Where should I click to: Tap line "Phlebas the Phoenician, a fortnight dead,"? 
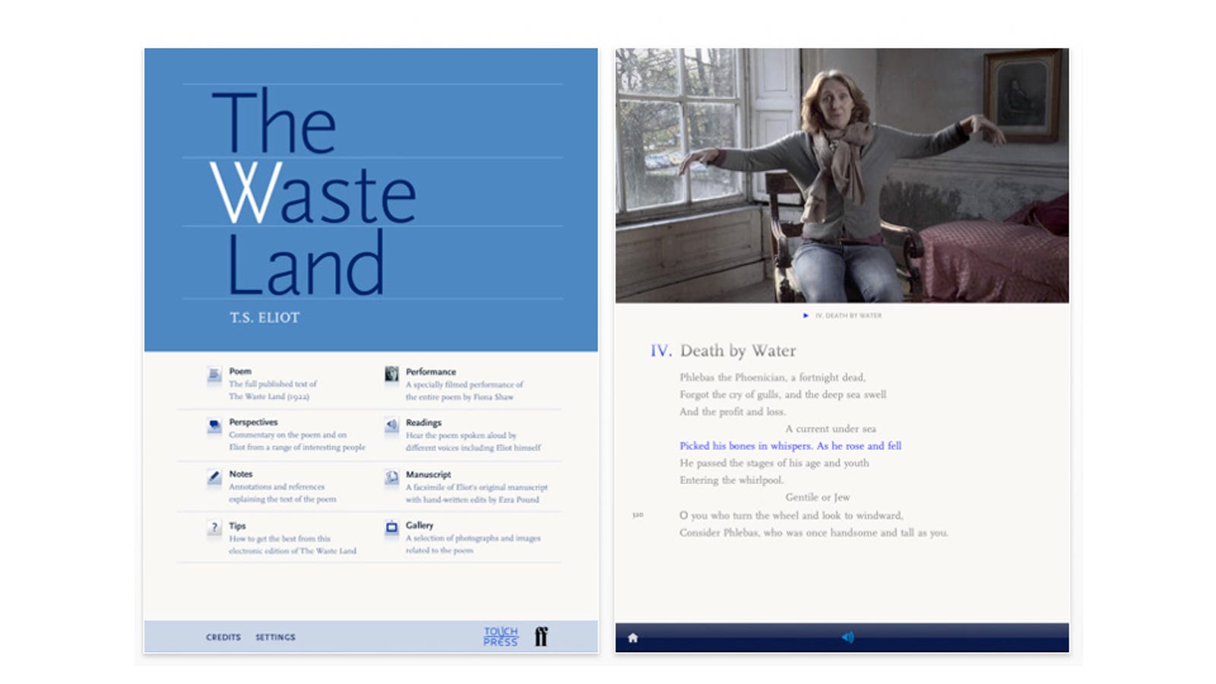[x=772, y=377]
